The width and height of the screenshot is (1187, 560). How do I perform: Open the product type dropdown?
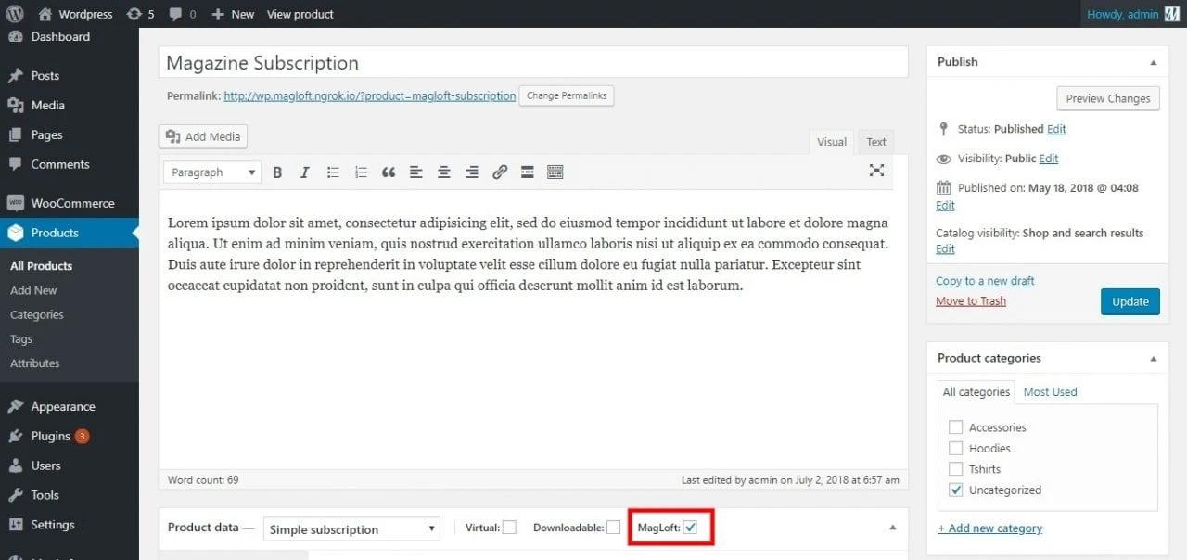(351, 528)
